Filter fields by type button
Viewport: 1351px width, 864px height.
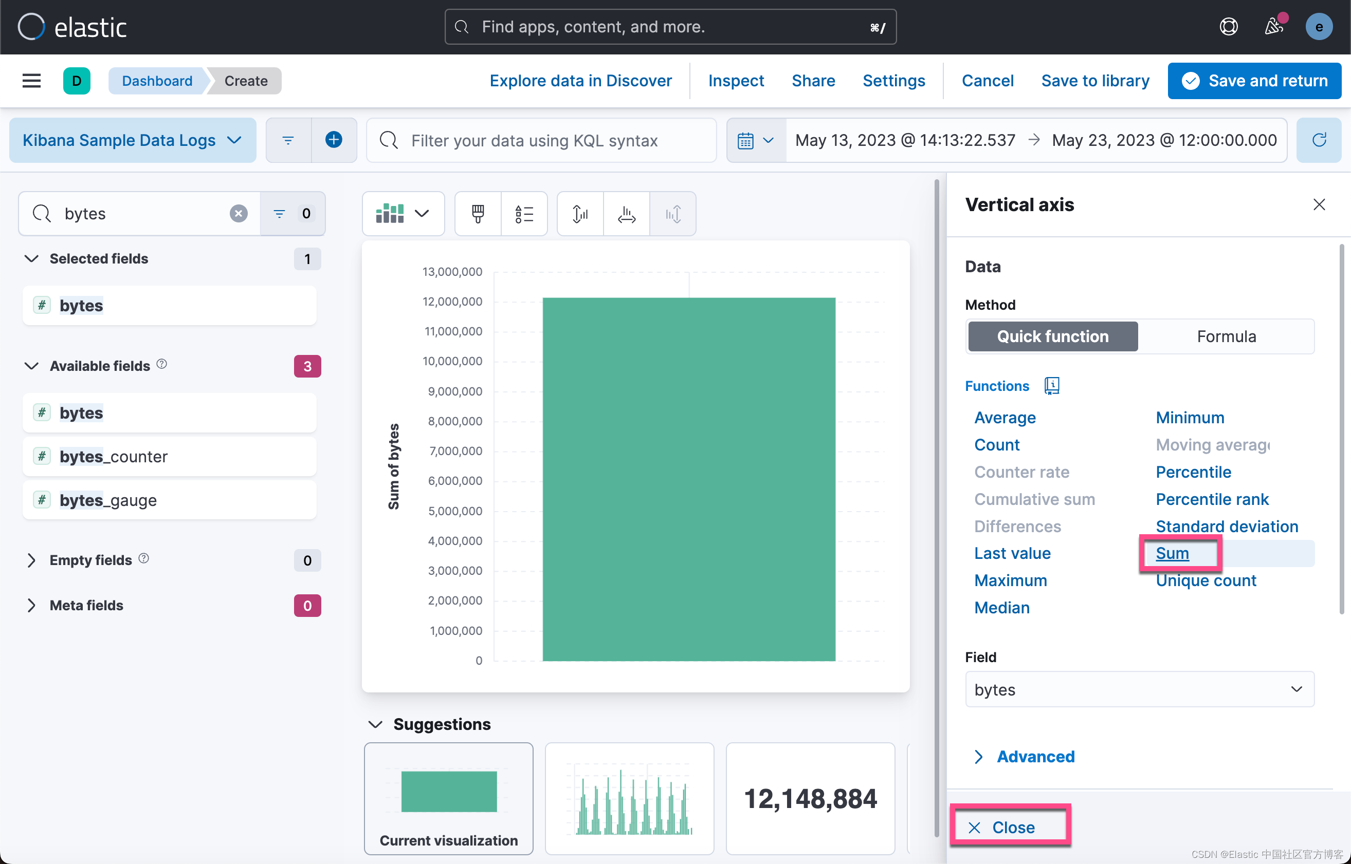(x=293, y=214)
